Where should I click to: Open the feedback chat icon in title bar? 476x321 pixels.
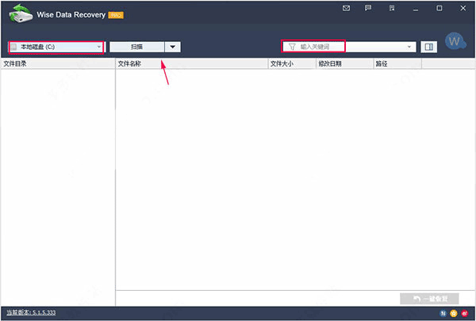click(x=368, y=8)
